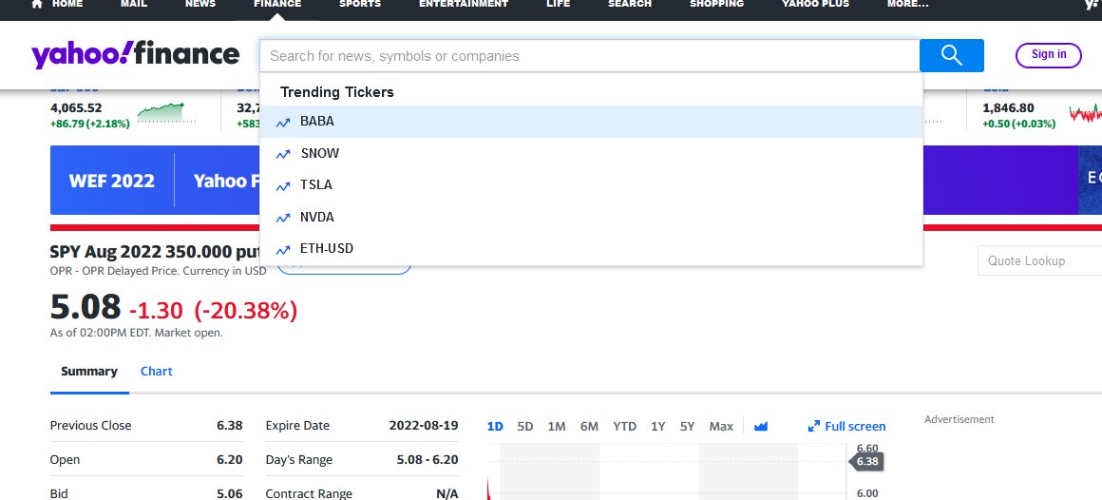This screenshot has width=1102, height=500.
Task: Open the WEF 2022 banner
Action: tap(112, 181)
